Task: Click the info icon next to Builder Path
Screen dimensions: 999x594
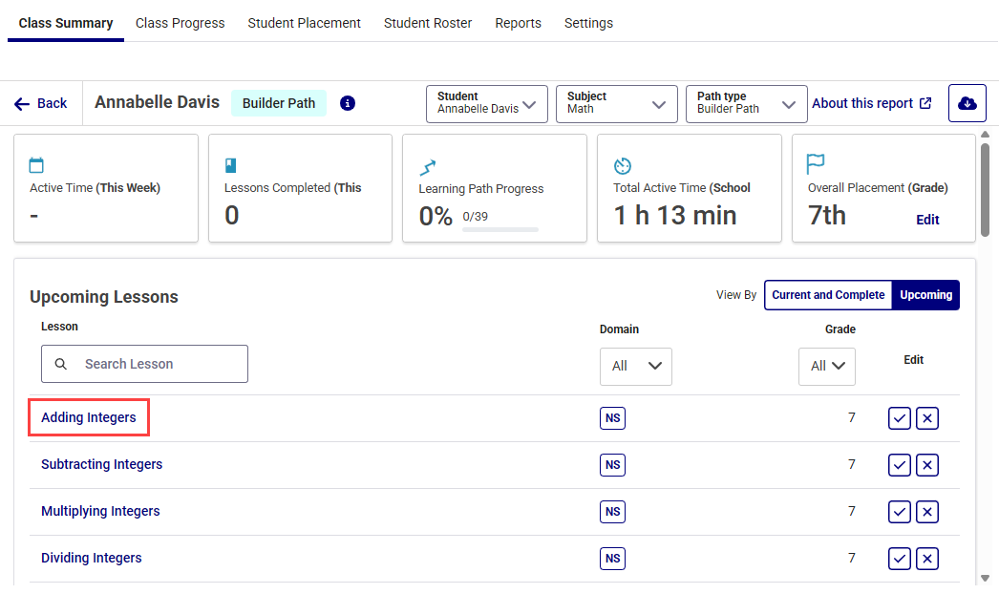Action: click(x=348, y=103)
